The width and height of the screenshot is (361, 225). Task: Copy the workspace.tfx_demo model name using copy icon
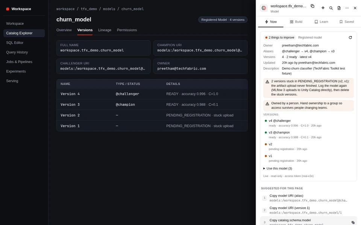click(312, 6)
